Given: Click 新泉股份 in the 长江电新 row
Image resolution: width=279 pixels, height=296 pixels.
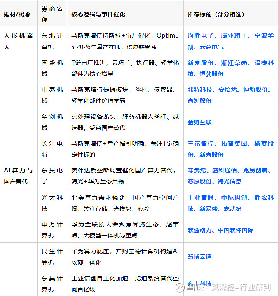Looking at the screenshot, I should [x=211, y=155].
